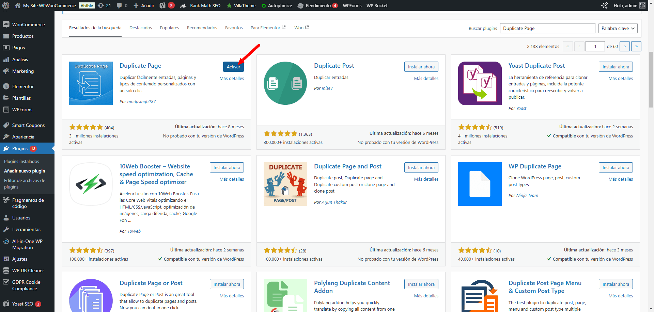This screenshot has width=654, height=312.
Task: Open Rendimiento performance menu
Action: [x=317, y=5]
